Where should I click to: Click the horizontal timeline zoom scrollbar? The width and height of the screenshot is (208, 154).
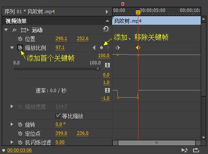157,143
